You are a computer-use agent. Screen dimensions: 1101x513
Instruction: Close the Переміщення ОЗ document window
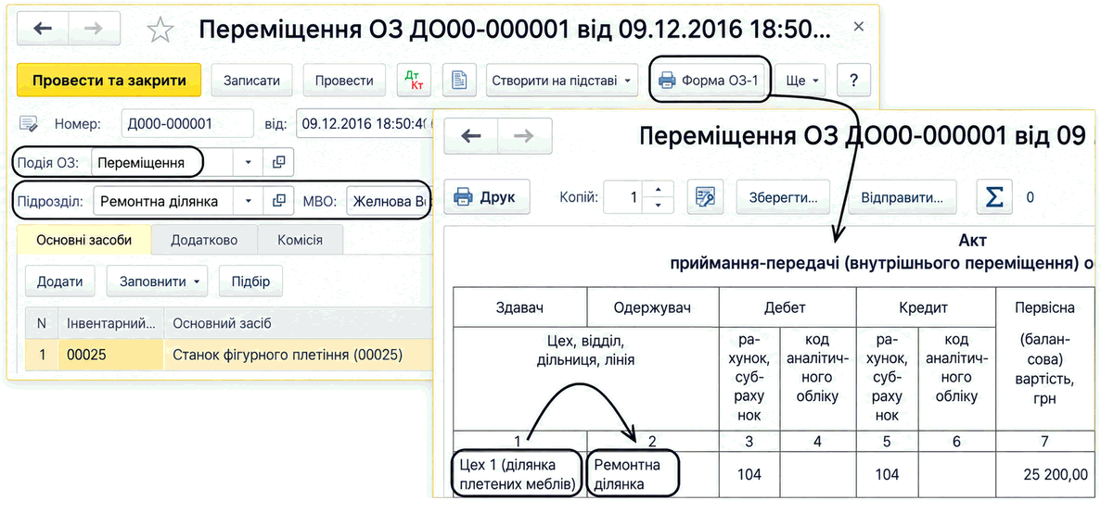pos(858,28)
